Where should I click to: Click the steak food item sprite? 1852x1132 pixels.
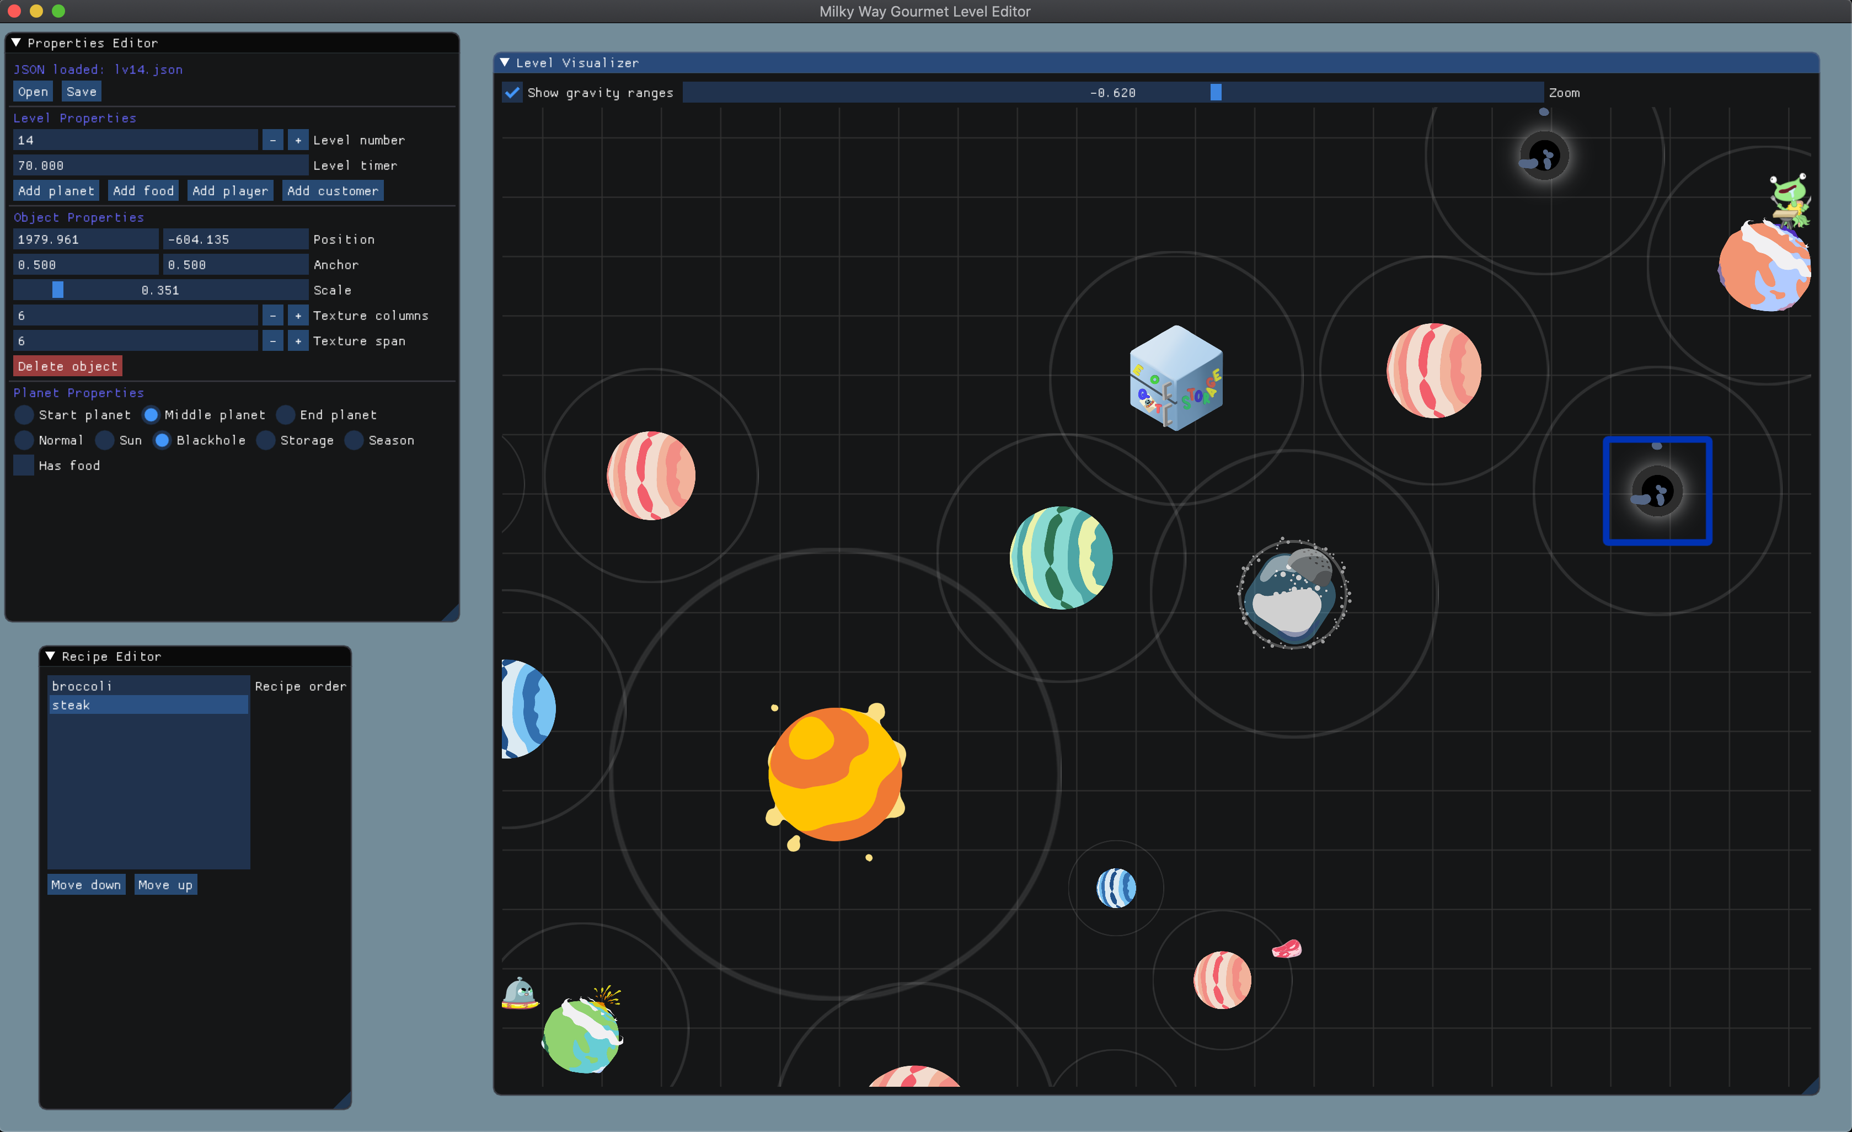click(x=1286, y=949)
